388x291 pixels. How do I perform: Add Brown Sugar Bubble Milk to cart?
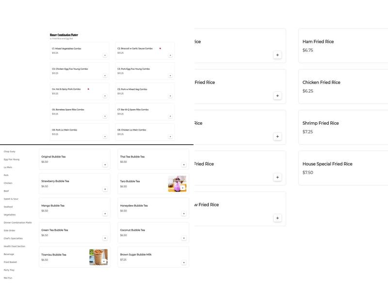click(x=184, y=263)
